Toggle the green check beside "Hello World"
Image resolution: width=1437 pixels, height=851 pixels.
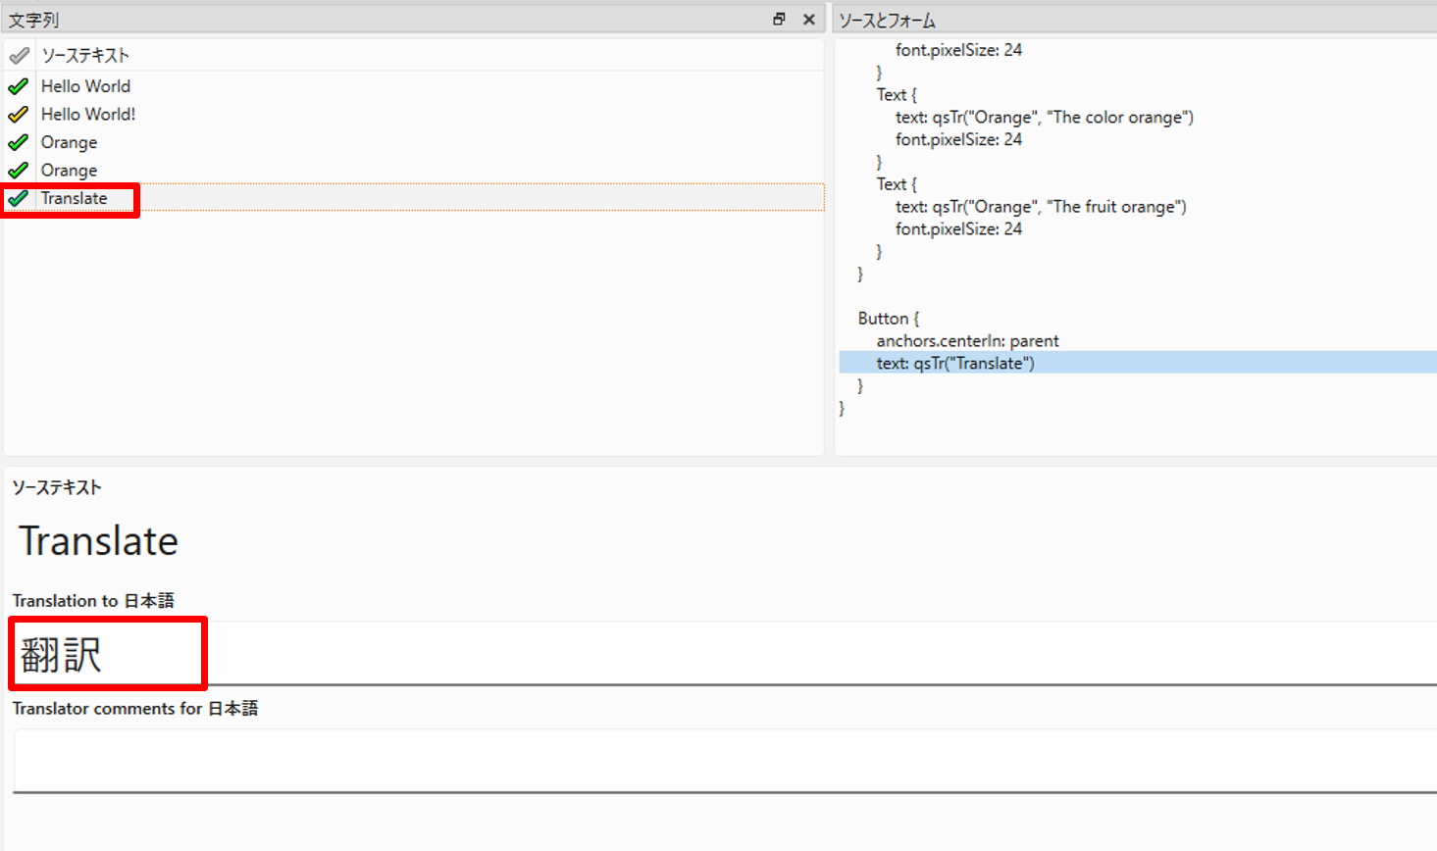click(18, 86)
